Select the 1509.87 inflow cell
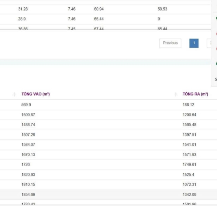This screenshot has height=206, width=217. (x=28, y=115)
